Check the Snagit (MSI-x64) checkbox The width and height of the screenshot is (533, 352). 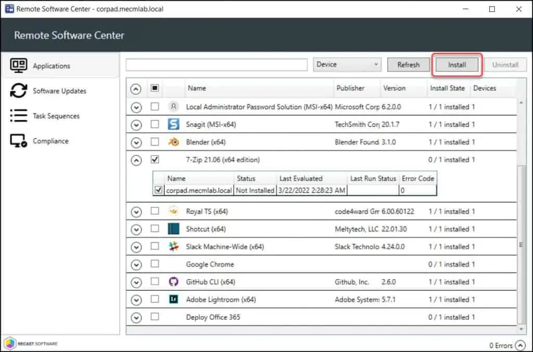click(x=155, y=124)
